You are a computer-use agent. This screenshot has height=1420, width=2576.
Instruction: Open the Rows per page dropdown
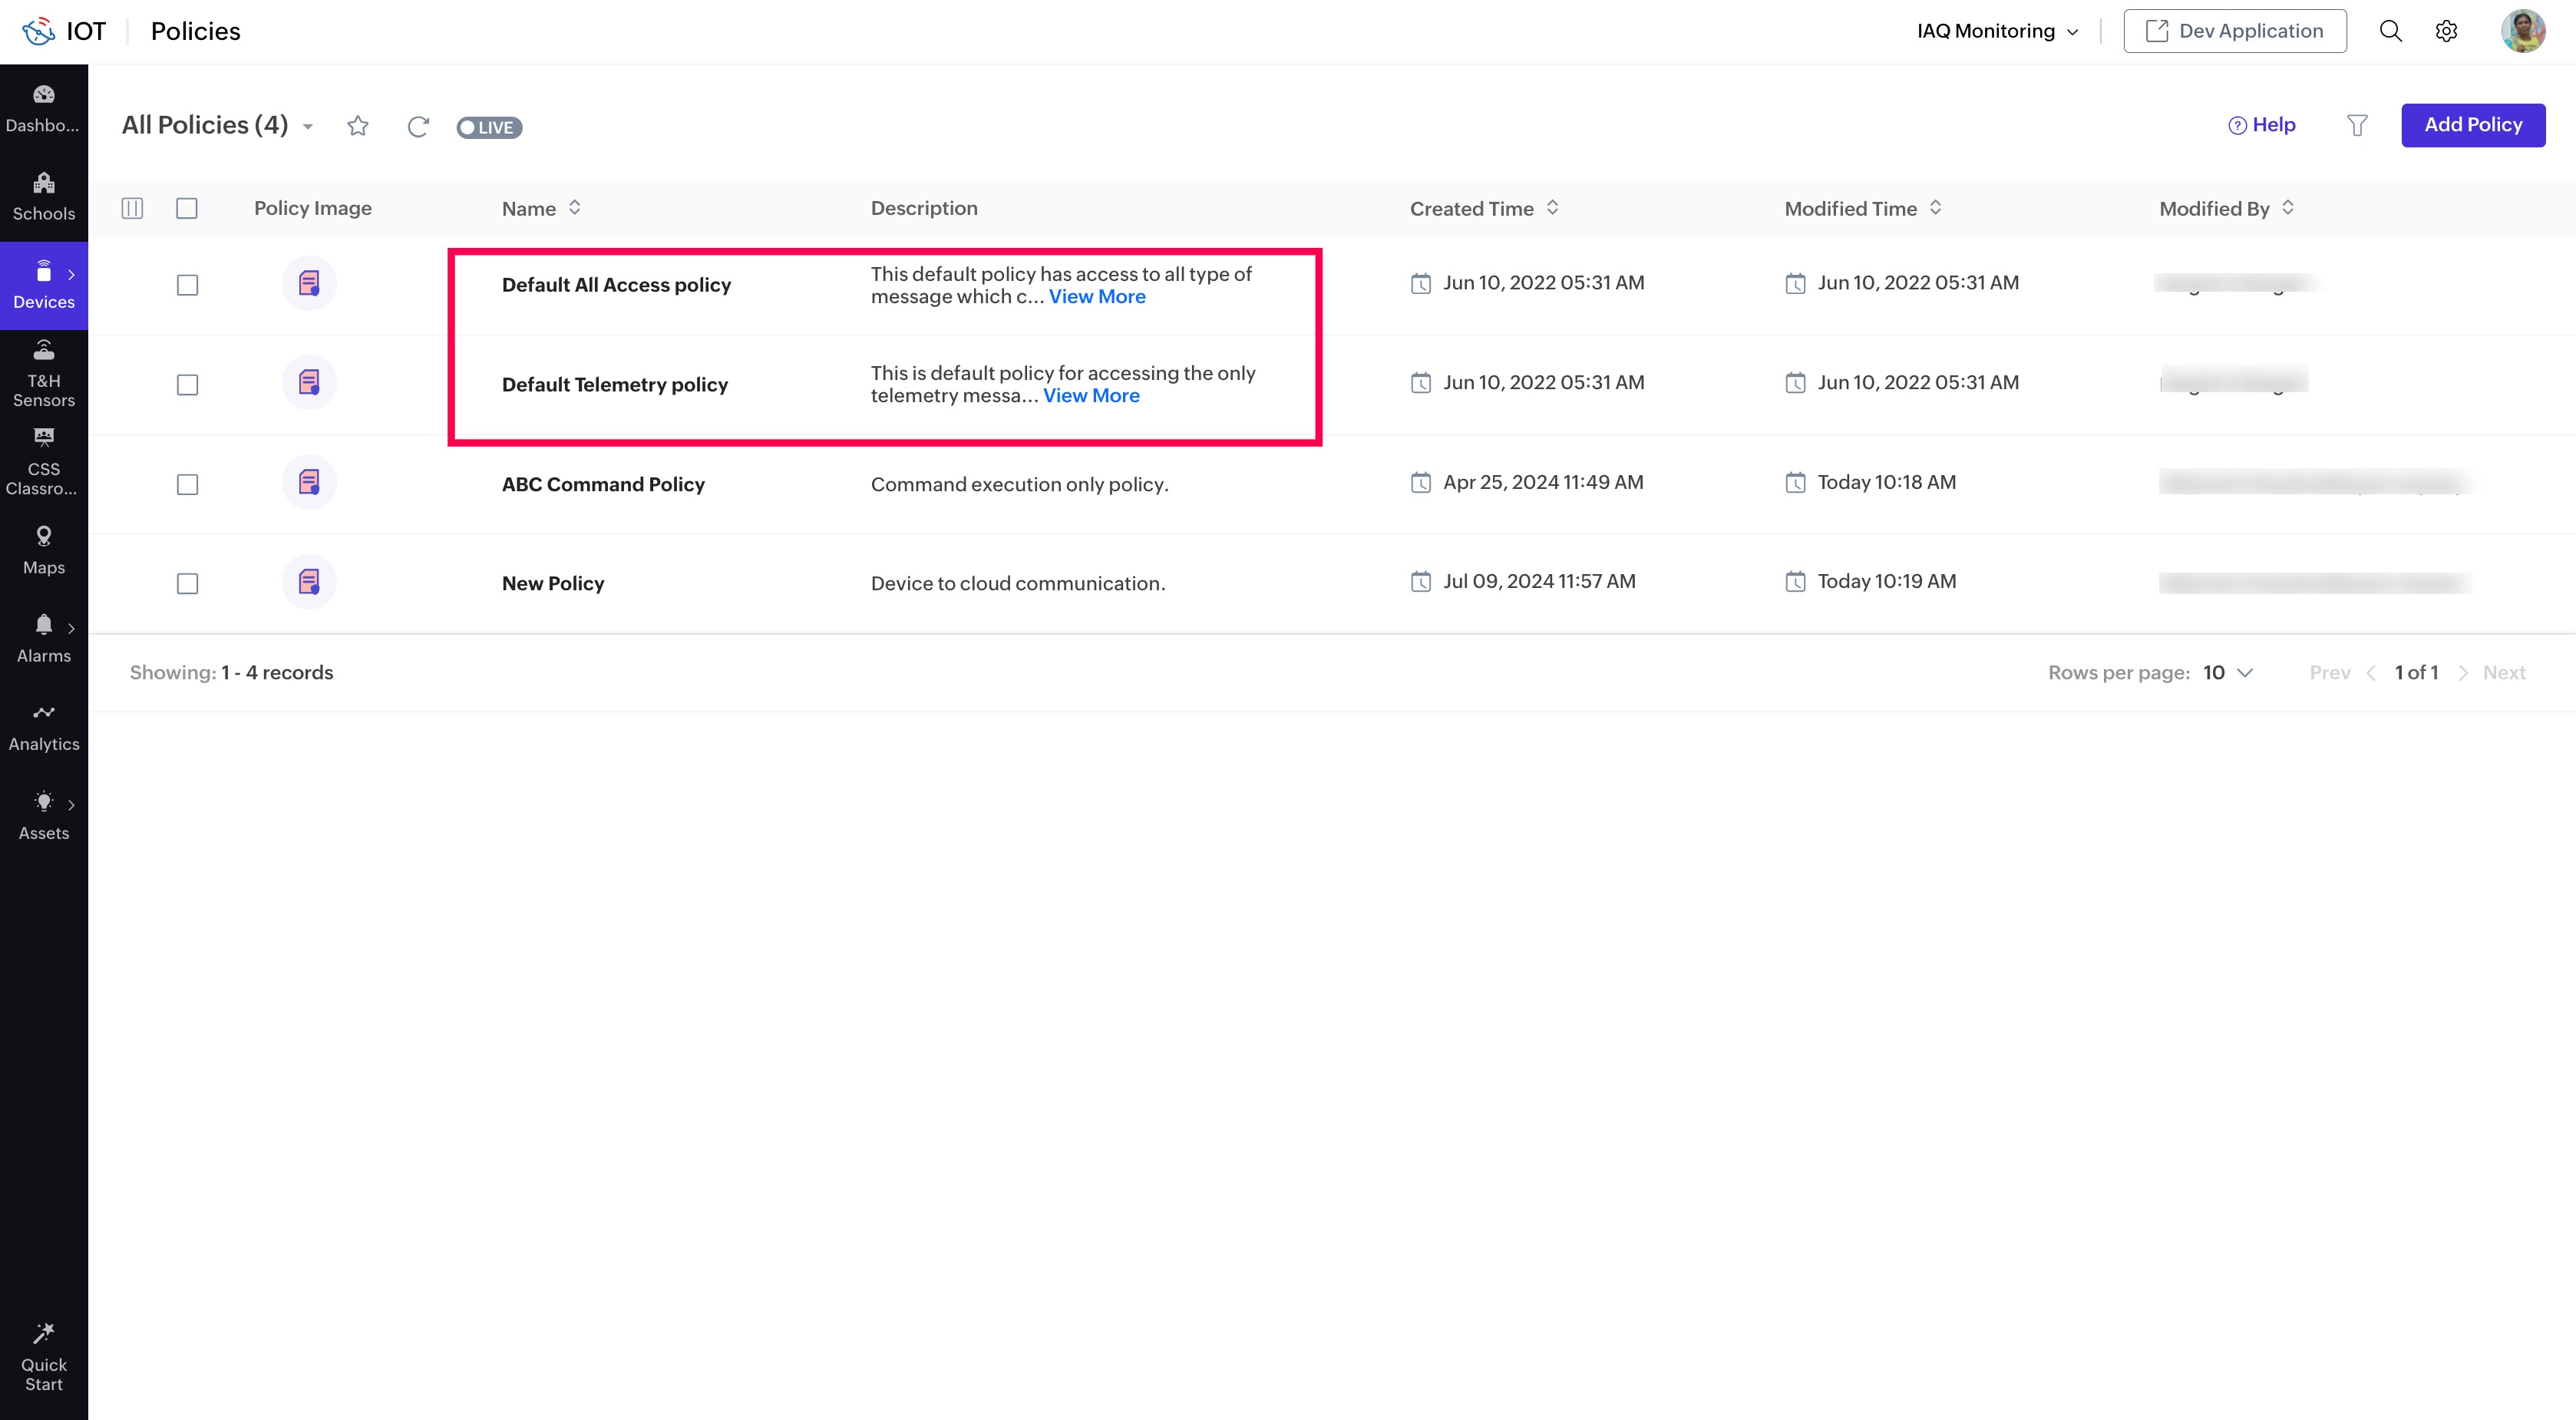(2228, 673)
